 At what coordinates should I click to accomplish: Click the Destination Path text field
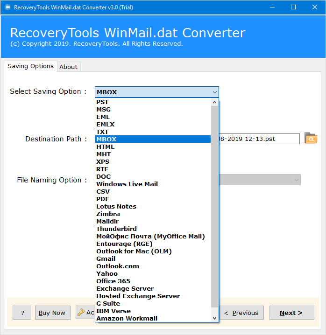259,139
